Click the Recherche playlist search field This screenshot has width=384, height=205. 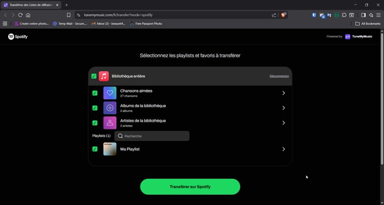click(152, 136)
